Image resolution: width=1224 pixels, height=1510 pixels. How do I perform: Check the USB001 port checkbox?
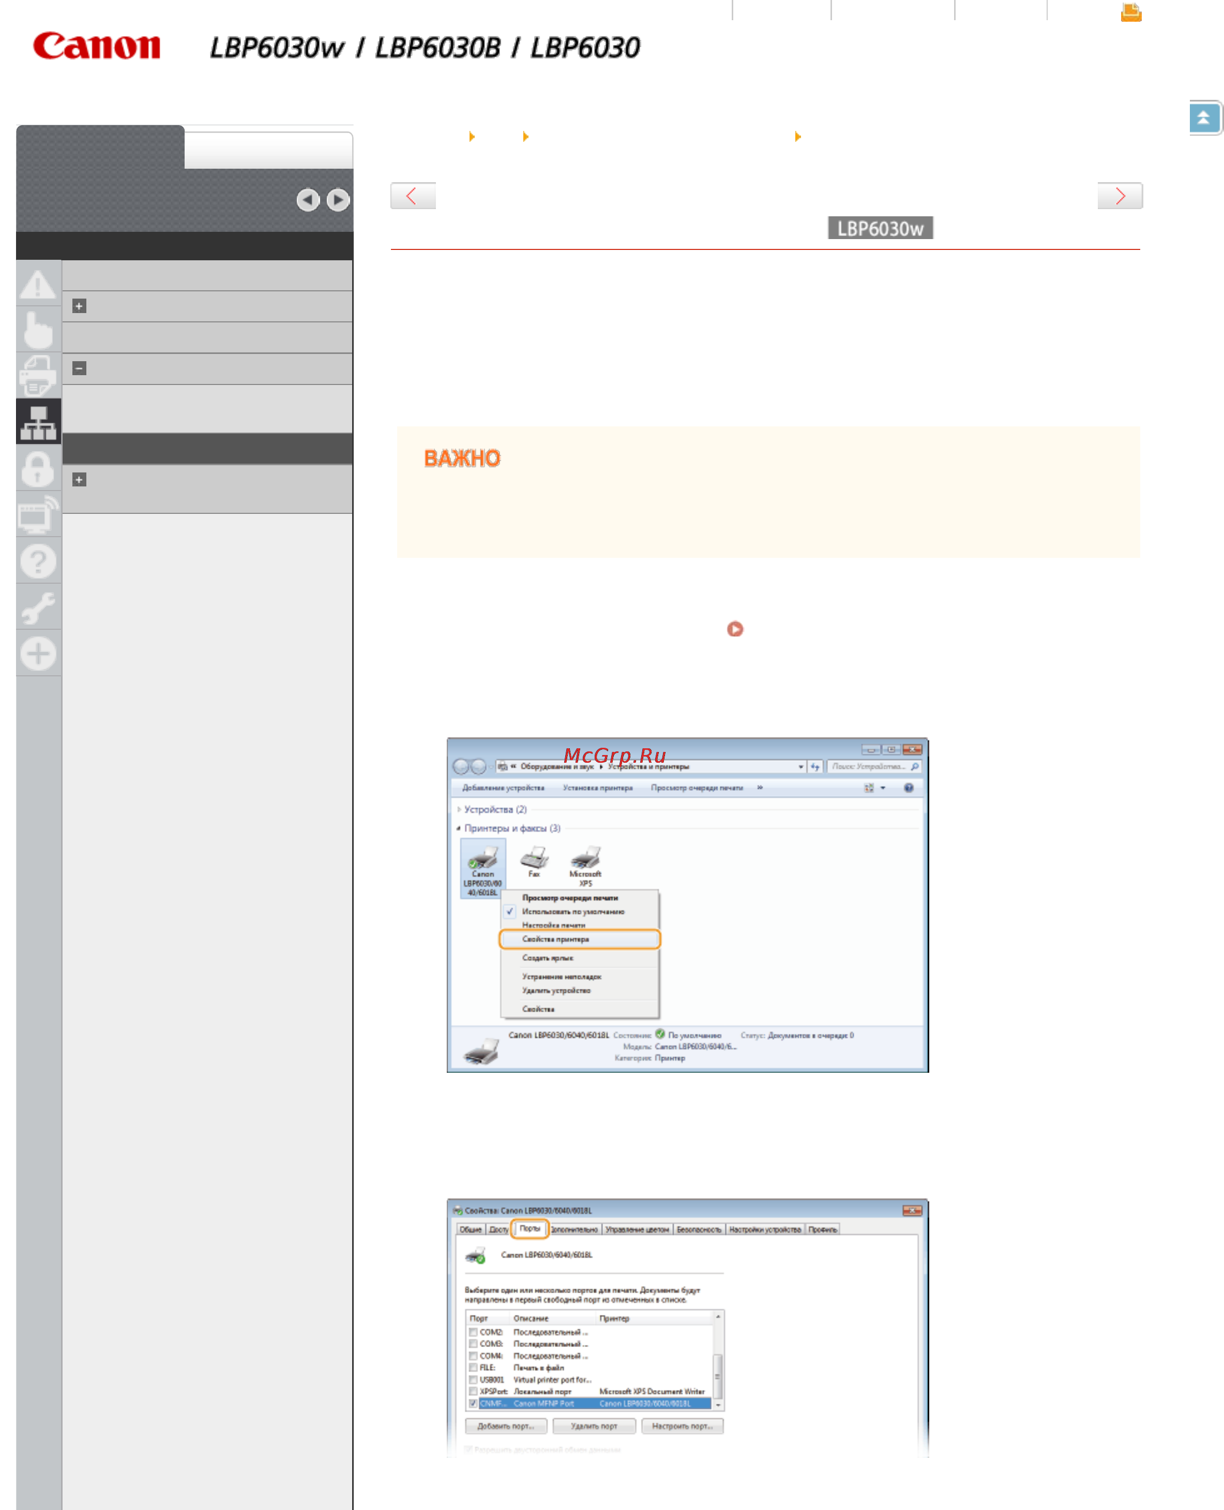point(473,1380)
